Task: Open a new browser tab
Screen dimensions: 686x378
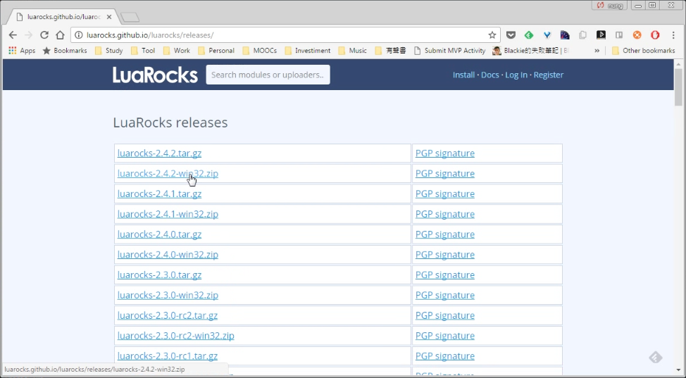Action: click(130, 18)
